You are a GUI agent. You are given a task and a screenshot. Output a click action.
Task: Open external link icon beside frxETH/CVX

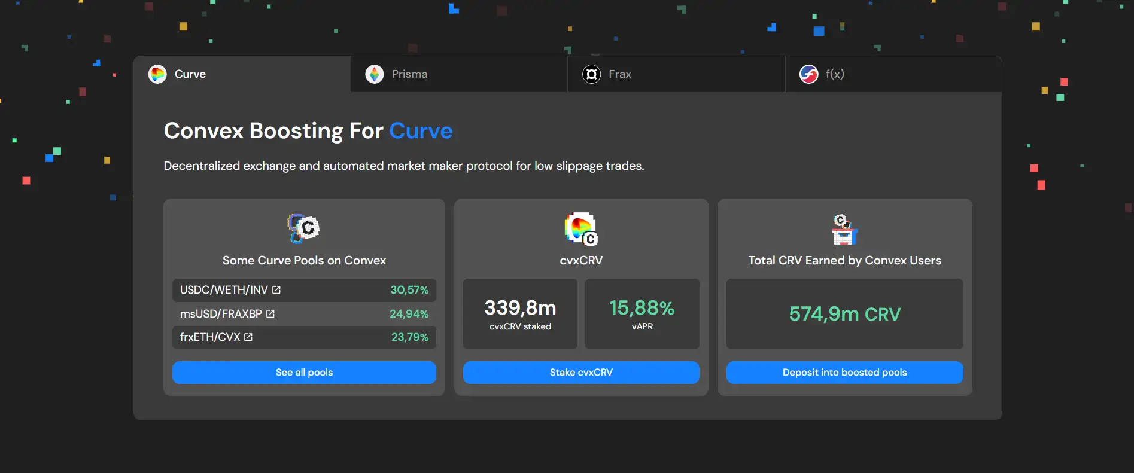248,337
